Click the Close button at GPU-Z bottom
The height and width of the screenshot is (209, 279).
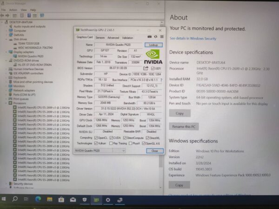point(155,151)
